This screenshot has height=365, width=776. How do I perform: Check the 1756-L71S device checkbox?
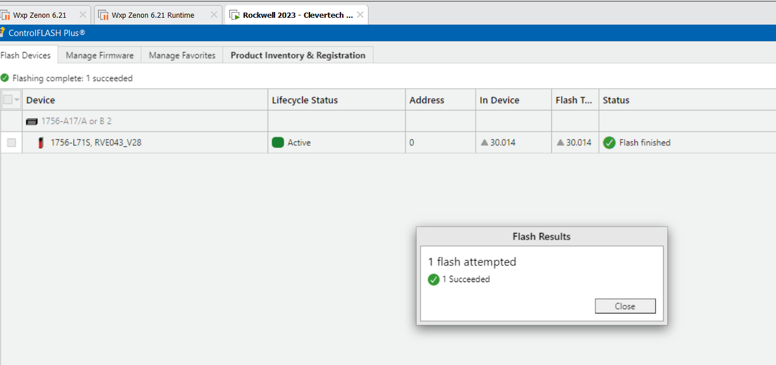11,143
